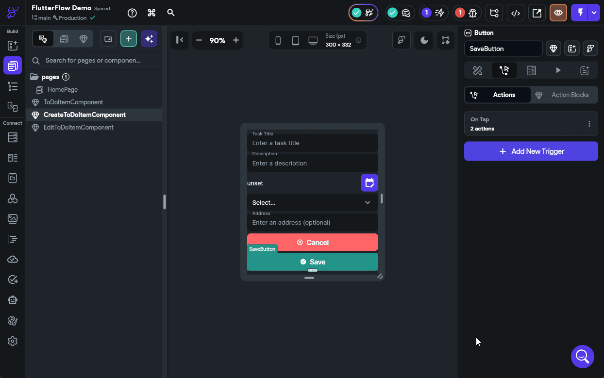Open the date picker calendar button
604x378 pixels.
[369, 183]
